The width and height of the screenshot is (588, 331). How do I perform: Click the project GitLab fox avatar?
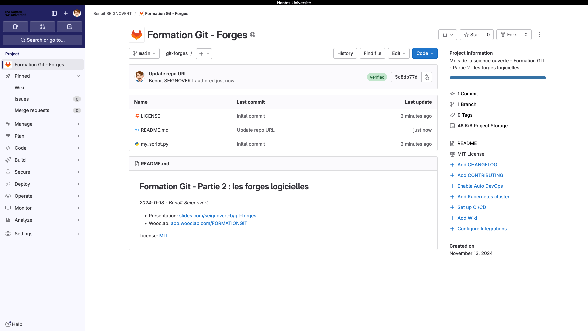pyautogui.click(x=137, y=35)
